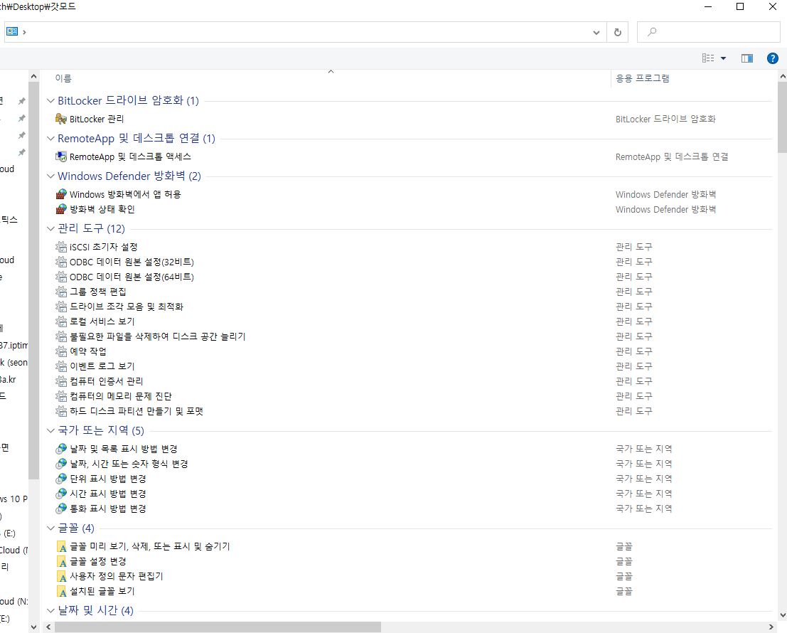Click the BitLocker 관리 key icon
Viewport: 787px width, 633px height.
(61, 119)
